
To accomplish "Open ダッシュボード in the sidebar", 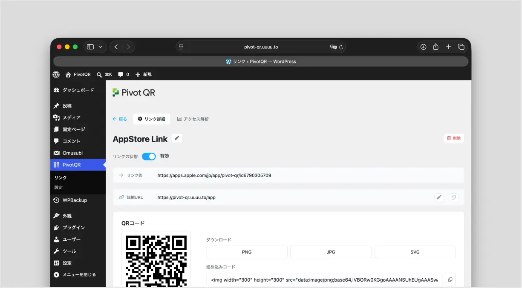I will [78, 90].
